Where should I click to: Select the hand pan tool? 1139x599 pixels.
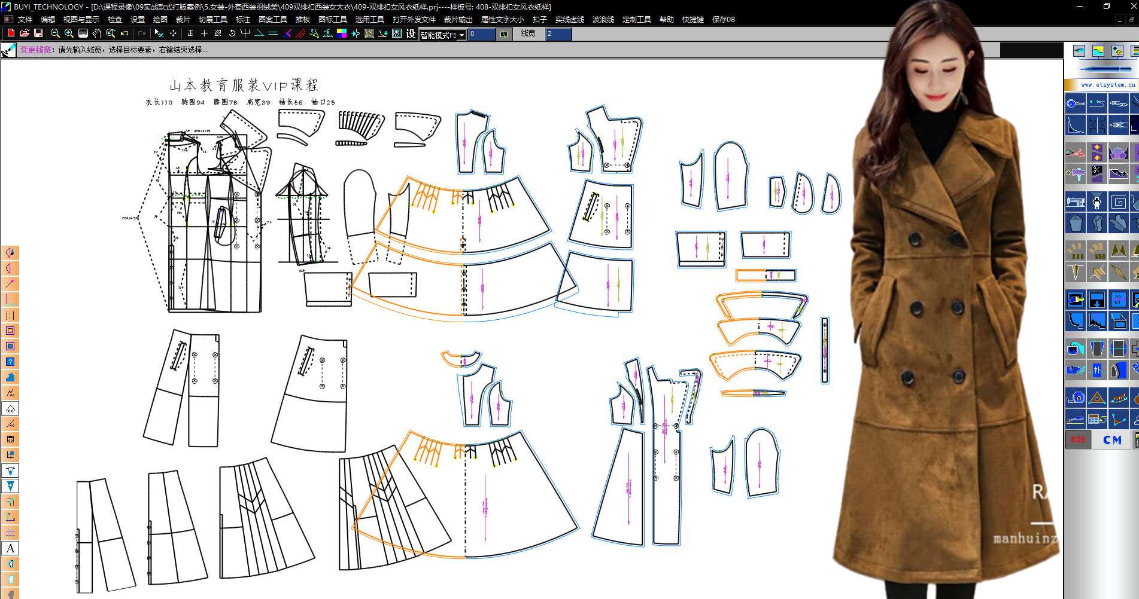(x=97, y=33)
